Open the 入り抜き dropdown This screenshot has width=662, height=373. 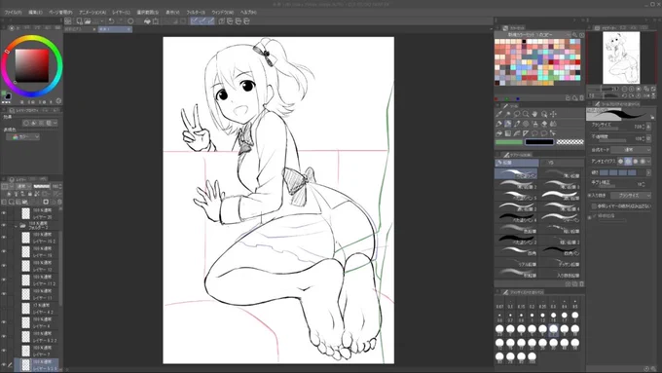click(x=631, y=196)
